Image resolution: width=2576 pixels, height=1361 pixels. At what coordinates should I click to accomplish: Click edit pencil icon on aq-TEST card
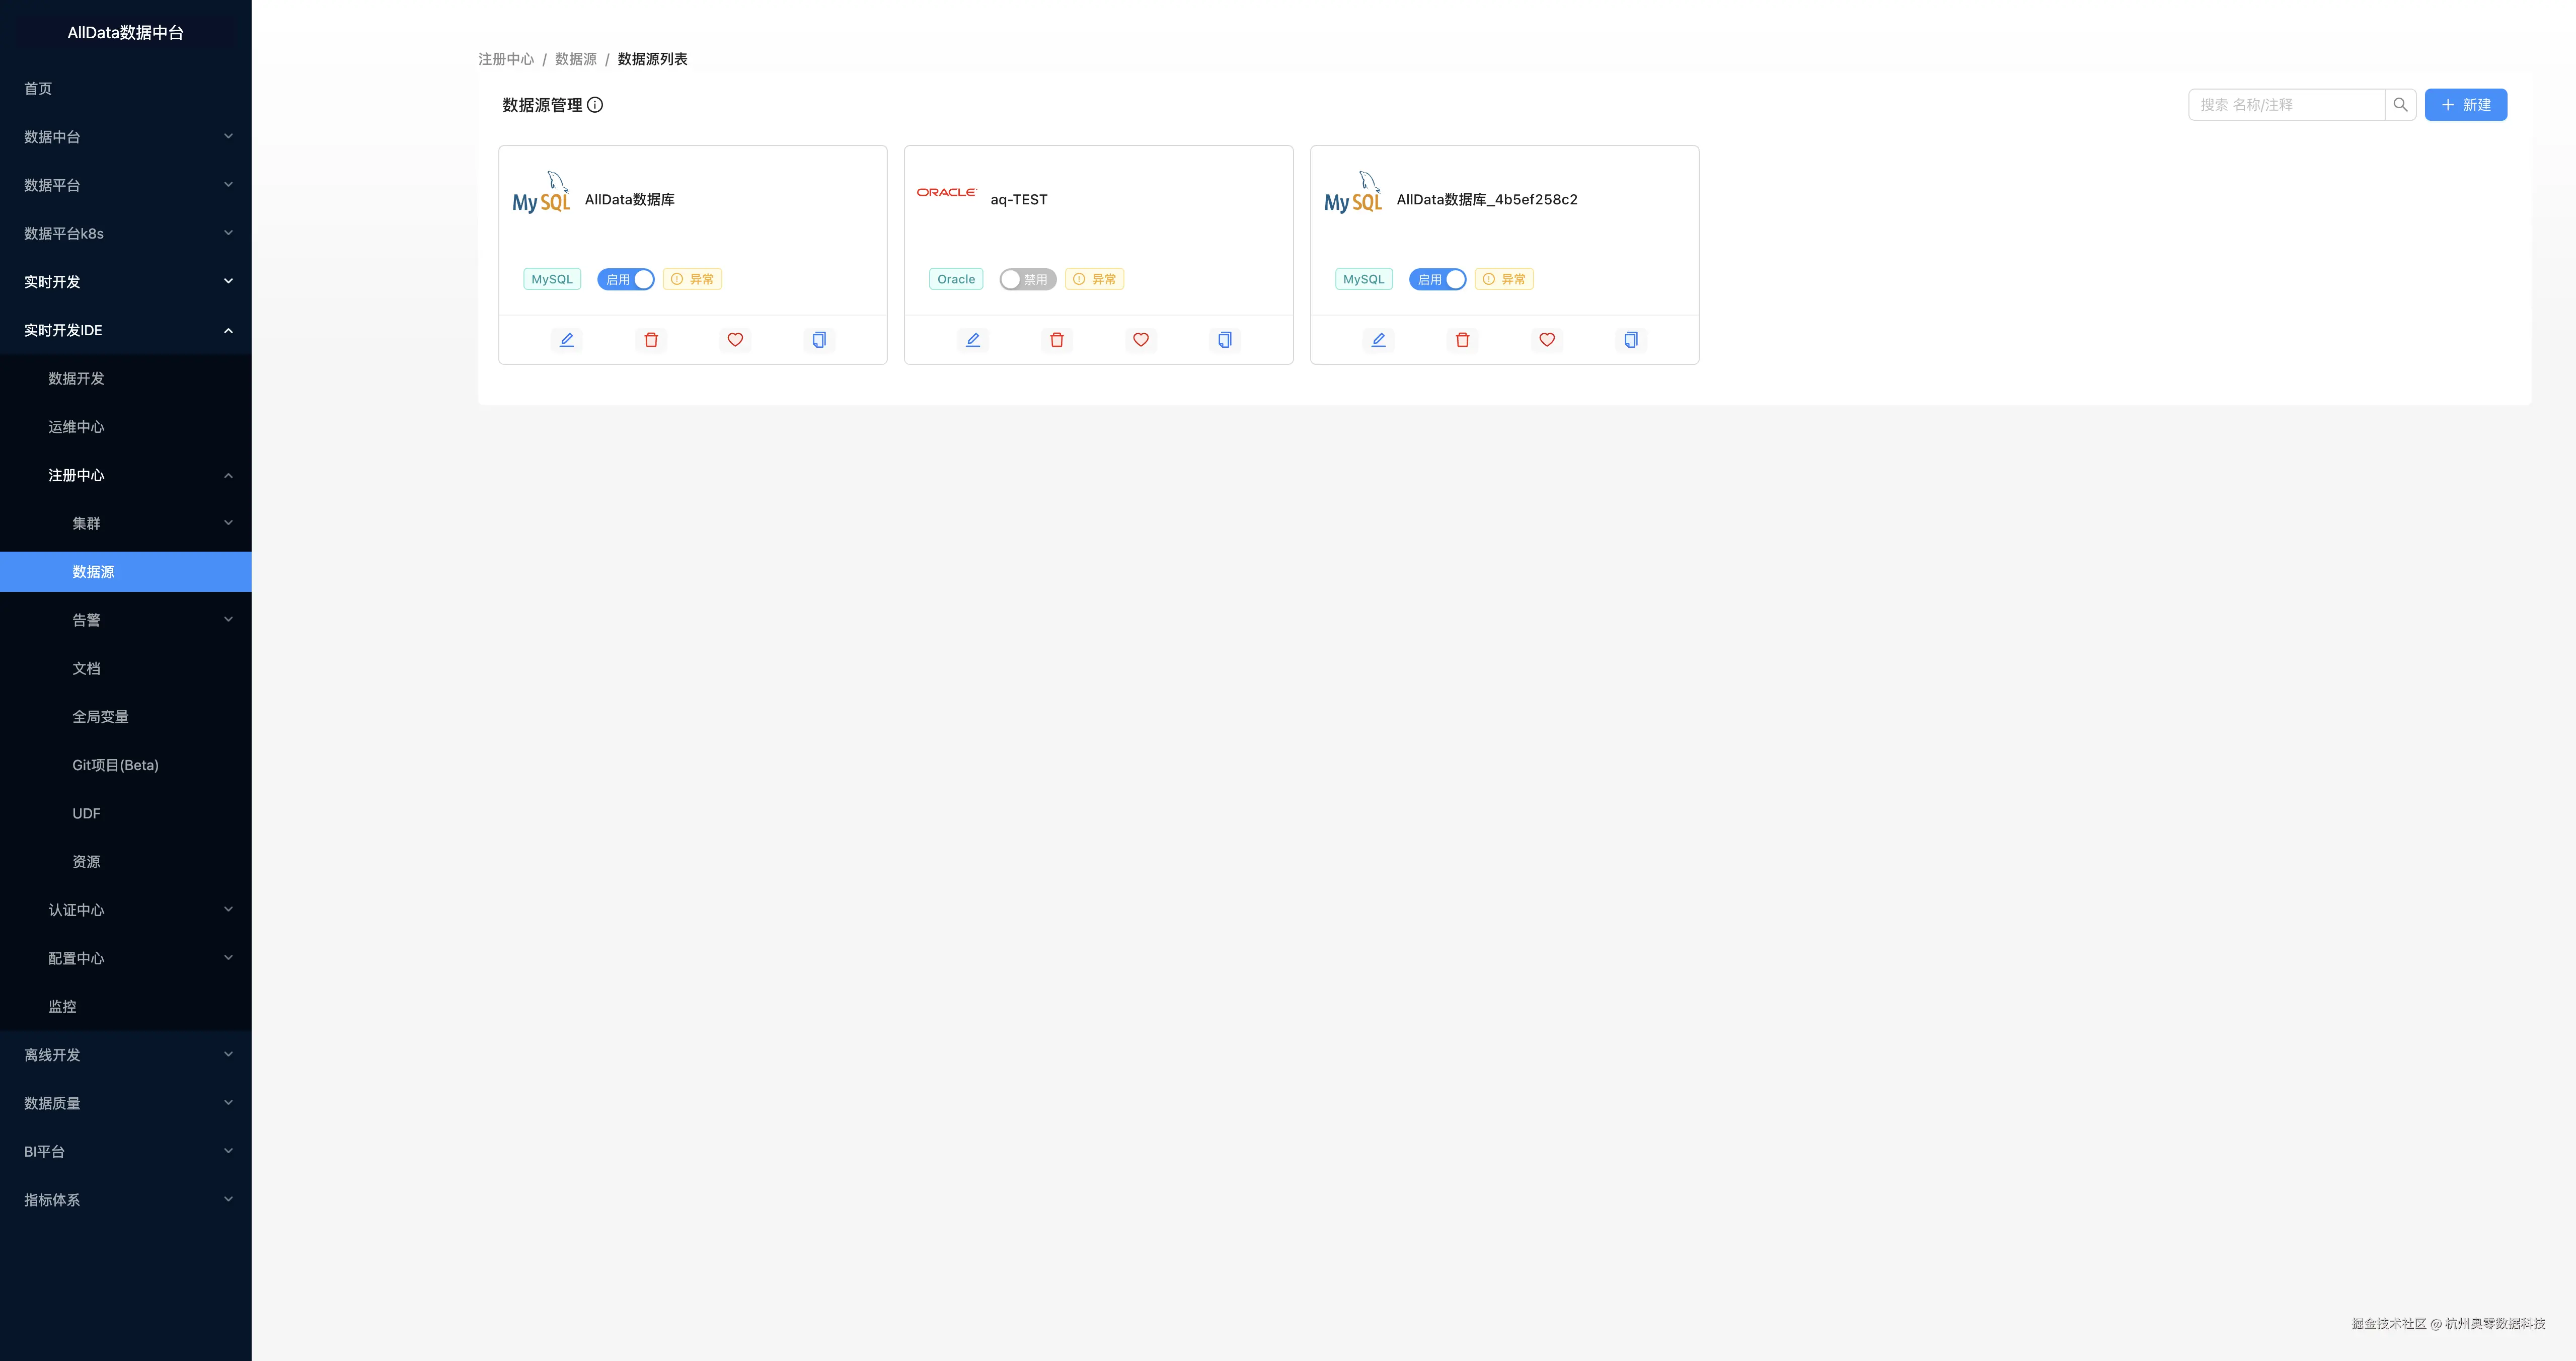click(972, 340)
